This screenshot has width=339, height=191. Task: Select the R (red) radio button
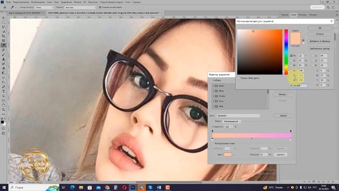[291, 71]
